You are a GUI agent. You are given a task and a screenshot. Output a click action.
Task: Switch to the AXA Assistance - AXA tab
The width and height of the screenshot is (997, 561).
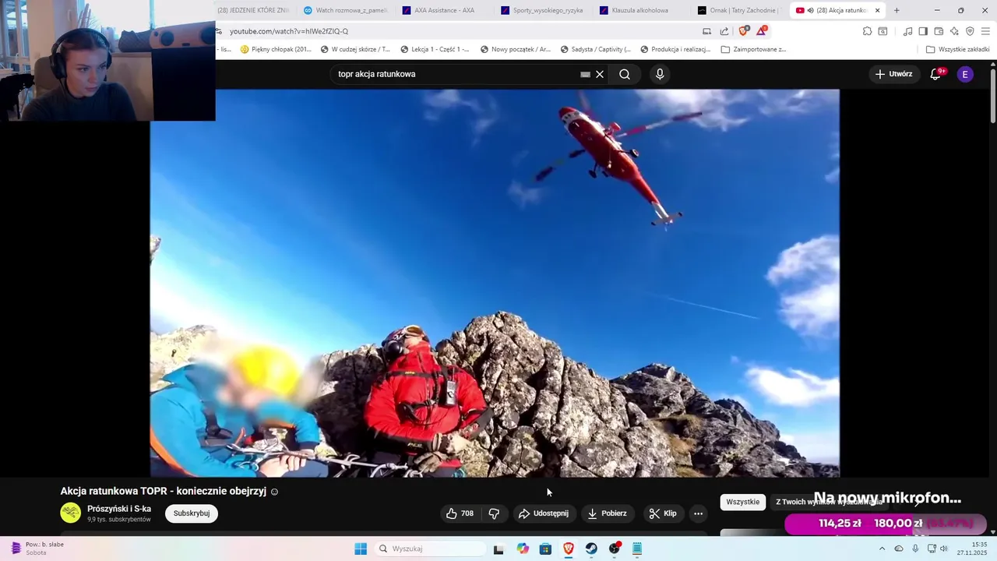(x=445, y=10)
